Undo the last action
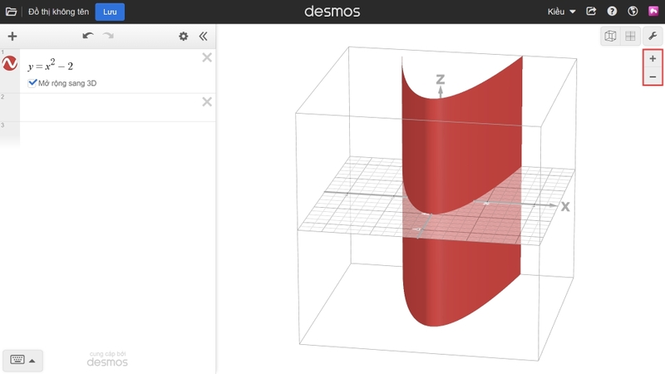This screenshot has height=374, width=665. click(x=88, y=36)
